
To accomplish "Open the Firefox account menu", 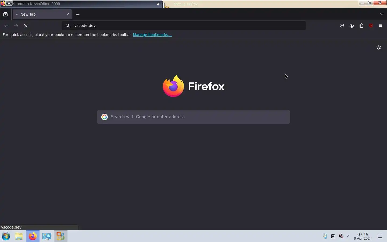I will pyautogui.click(x=352, y=26).
